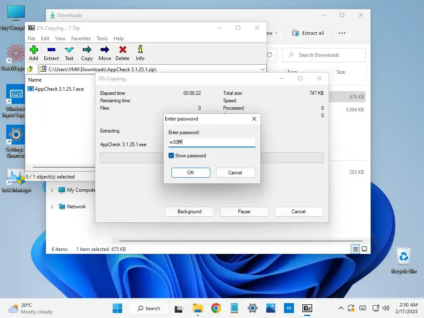Open the clock and date in taskbar
Image resolution: width=424 pixels, height=318 pixels.
(407, 308)
